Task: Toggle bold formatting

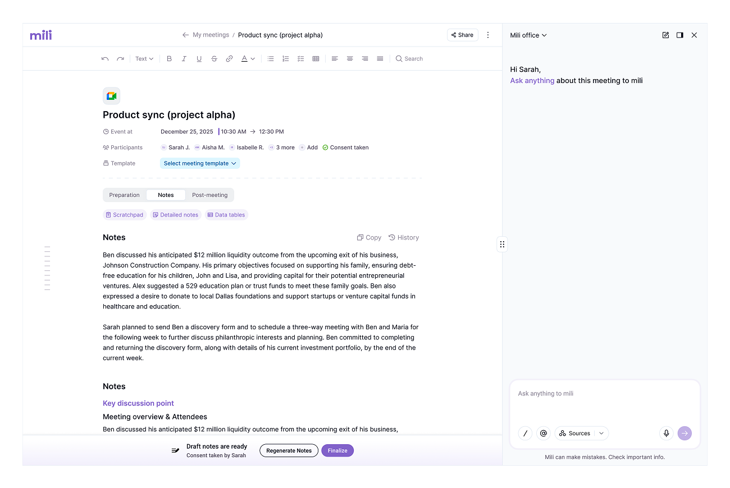Action: click(x=169, y=58)
